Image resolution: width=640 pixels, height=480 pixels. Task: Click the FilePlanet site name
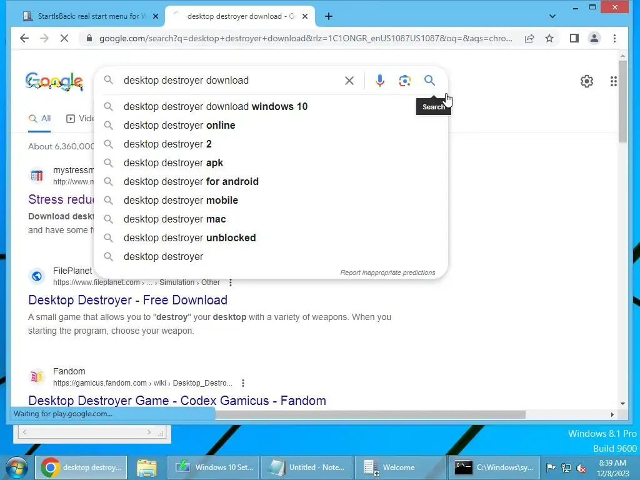coord(72,271)
